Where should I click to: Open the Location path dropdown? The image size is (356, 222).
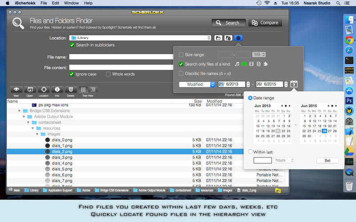(x=140, y=38)
